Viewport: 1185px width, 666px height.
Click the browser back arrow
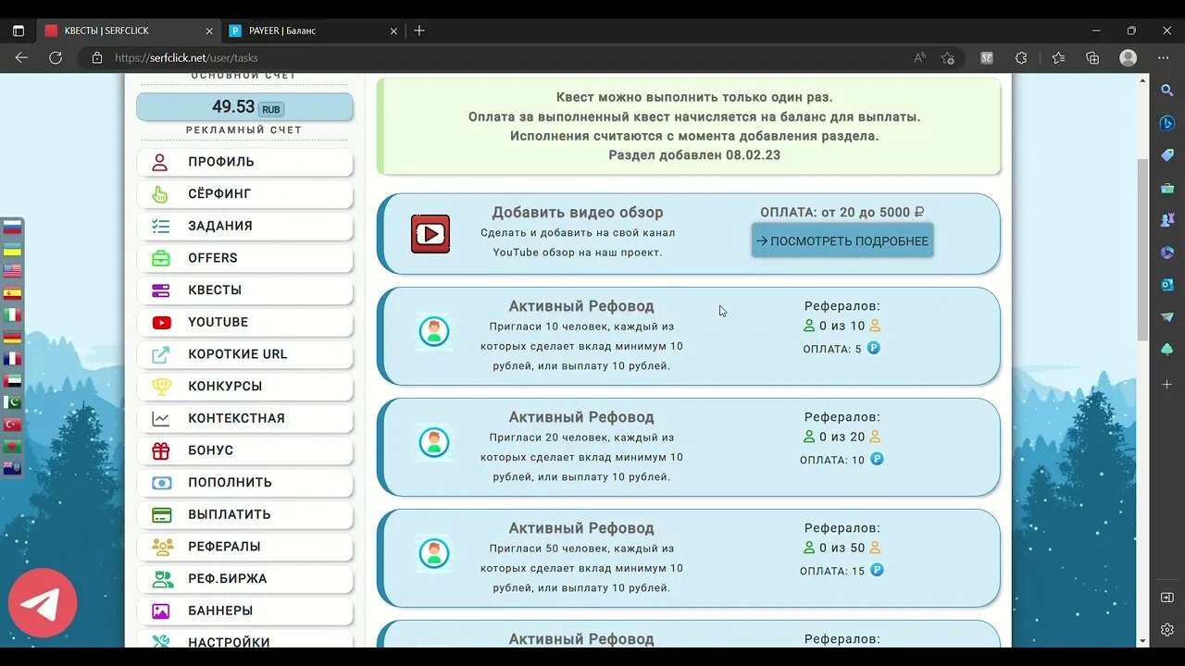[x=21, y=57]
